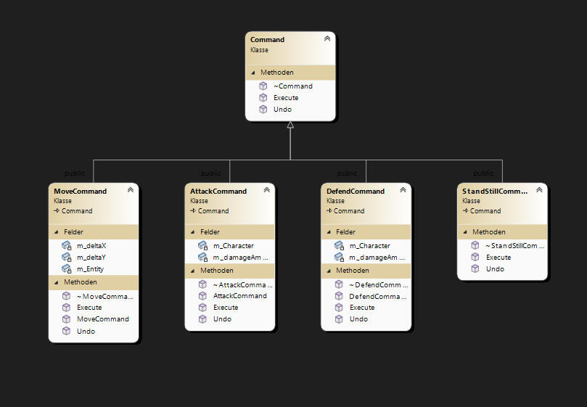
Task: Select the DefendCommand class title header
Action: point(356,192)
